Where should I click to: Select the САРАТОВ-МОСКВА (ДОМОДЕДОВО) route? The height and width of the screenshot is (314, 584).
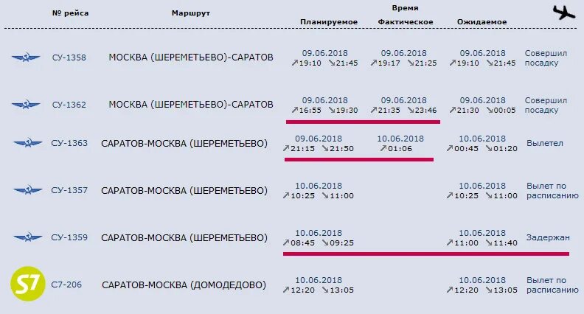pos(184,285)
